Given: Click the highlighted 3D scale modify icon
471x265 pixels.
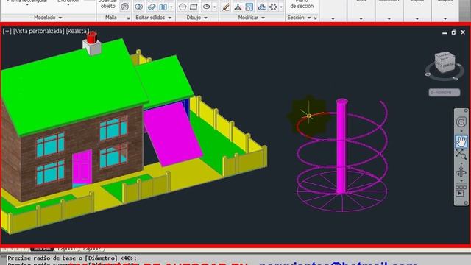Looking at the screenshot, I should pos(249,7).
